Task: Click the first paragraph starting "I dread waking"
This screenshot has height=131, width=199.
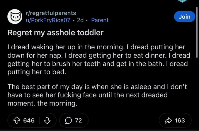Action: [x=99, y=60]
